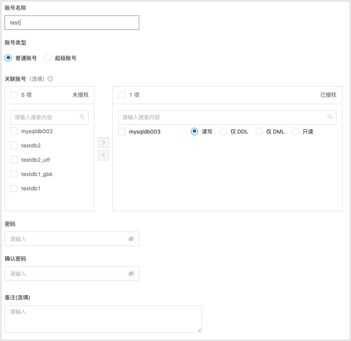
Task: Choose 仅 DDL permission for mysqldb003
Action: click(x=223, y=132)
